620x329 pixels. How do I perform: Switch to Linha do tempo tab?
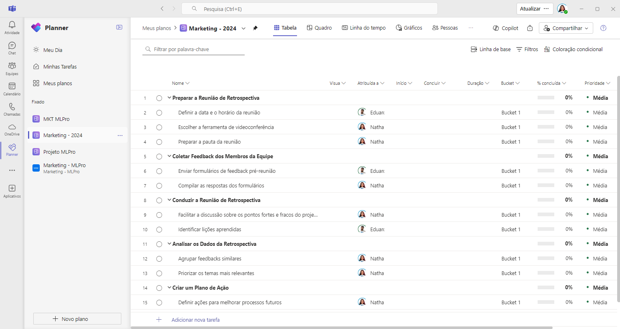[x=364, y=28]
